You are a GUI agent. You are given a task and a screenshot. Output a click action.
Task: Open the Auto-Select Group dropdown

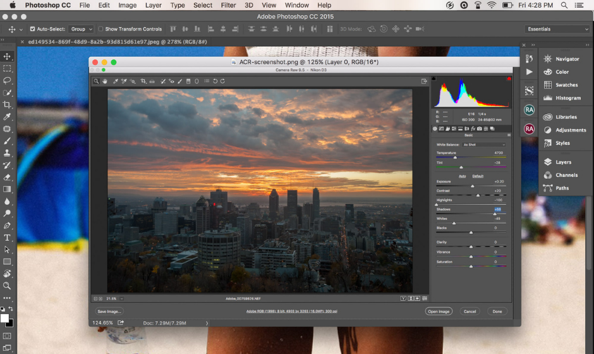(x=81, y=29)
